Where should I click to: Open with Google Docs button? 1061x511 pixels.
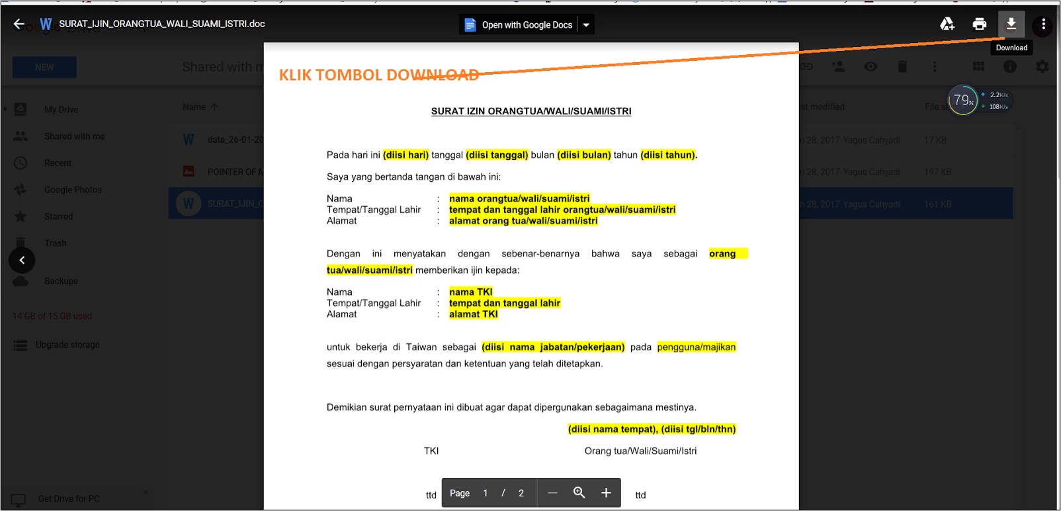coord(519,25)
